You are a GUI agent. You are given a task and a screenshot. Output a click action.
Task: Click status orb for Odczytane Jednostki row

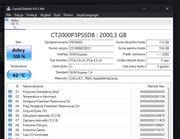pos(10,115)
